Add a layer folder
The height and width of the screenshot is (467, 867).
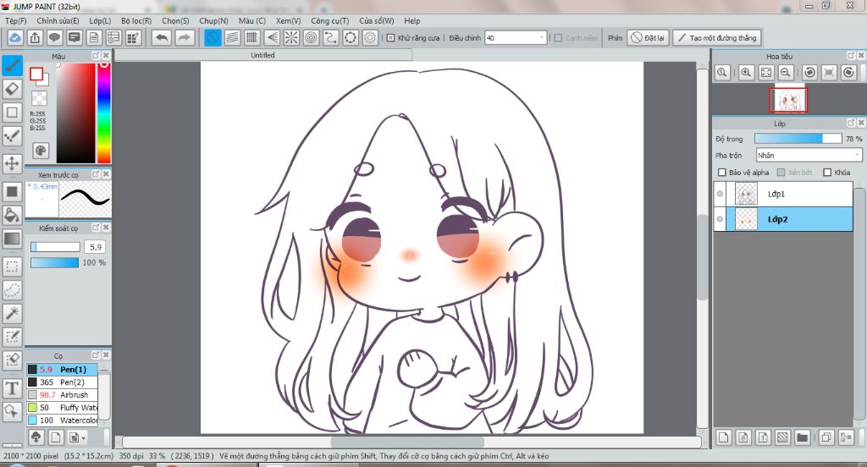(802, 437)
